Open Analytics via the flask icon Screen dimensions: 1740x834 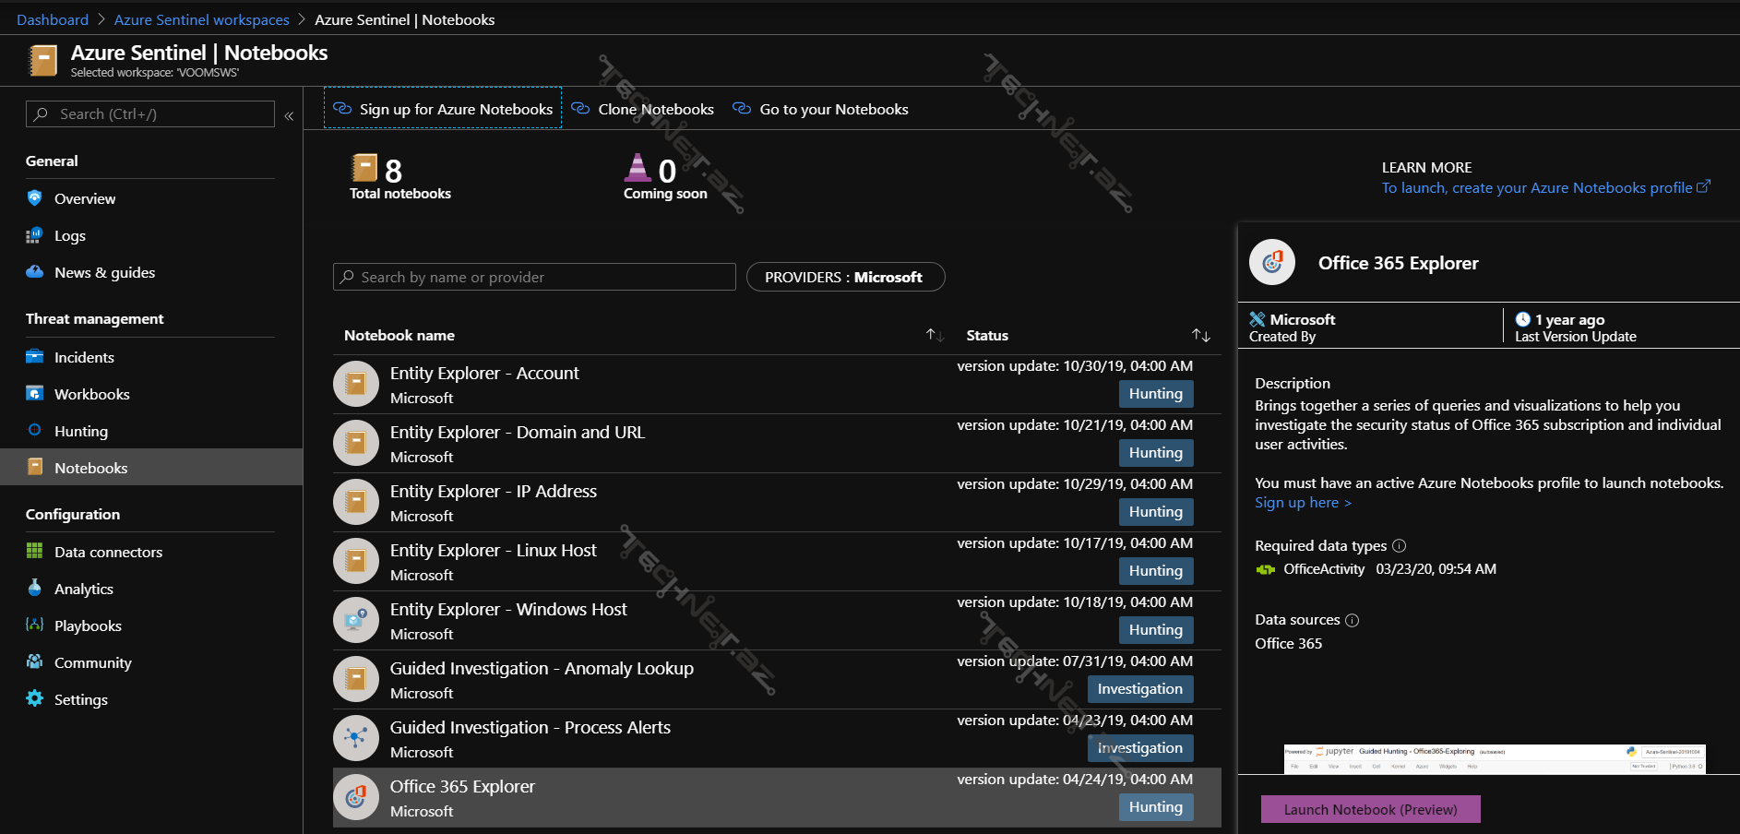pos(35,589)
